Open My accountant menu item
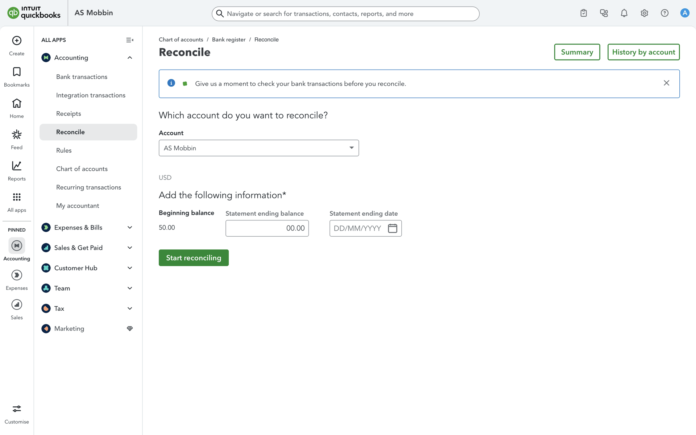The image size is (696, 435). 78,206
